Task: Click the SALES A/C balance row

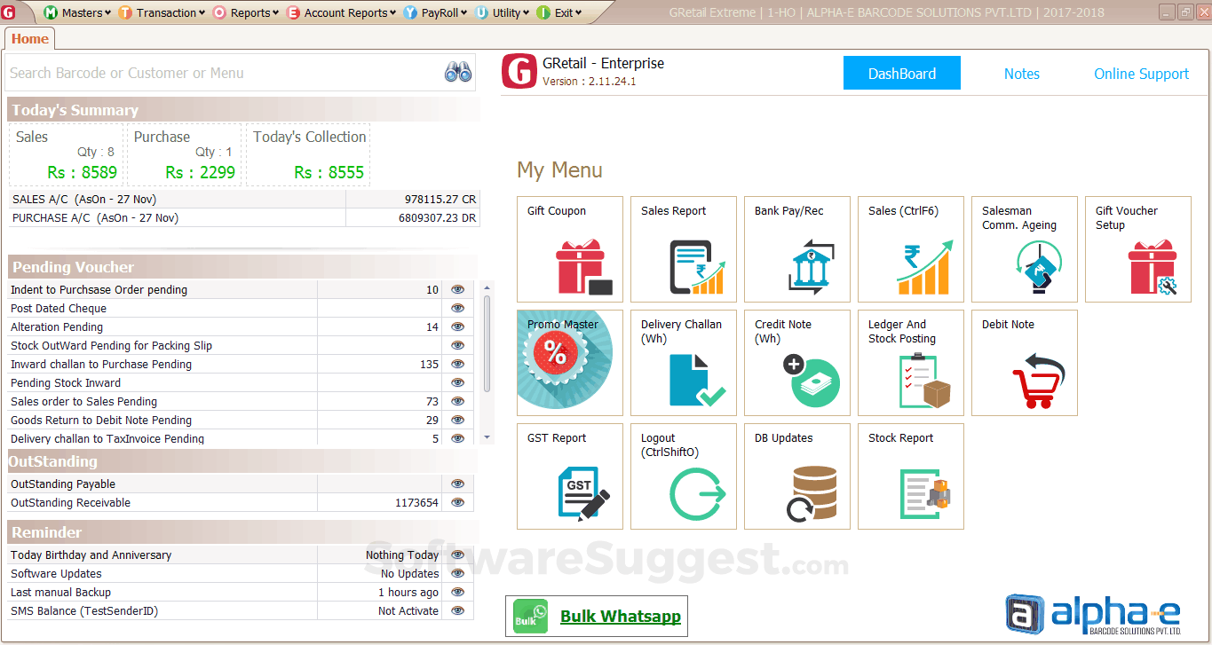Action: [x=244, y=200]
